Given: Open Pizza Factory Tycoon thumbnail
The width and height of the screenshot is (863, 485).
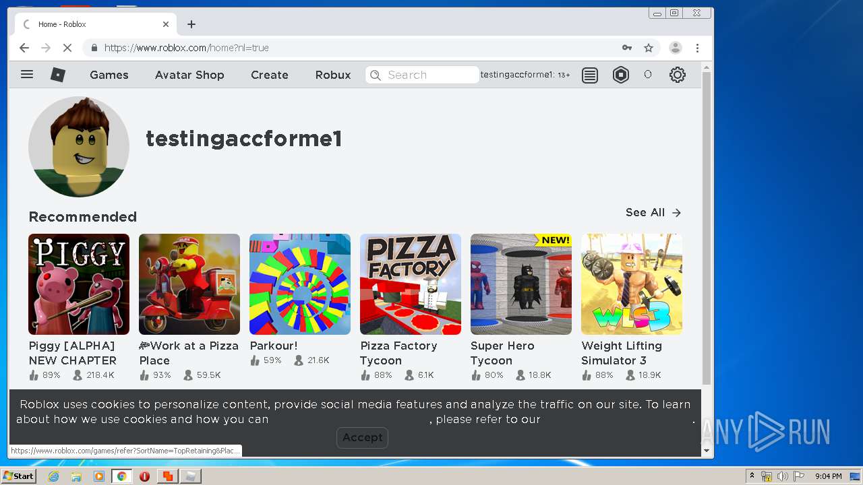Looking at the screenshot, I should 411,284.
